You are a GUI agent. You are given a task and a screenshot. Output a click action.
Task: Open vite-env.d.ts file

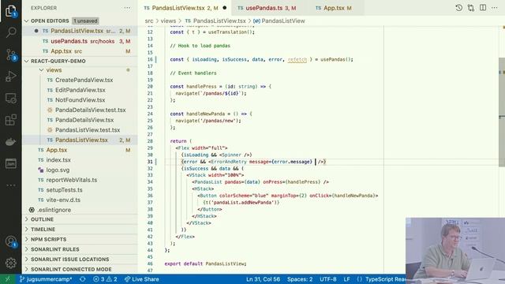point(80,200)
